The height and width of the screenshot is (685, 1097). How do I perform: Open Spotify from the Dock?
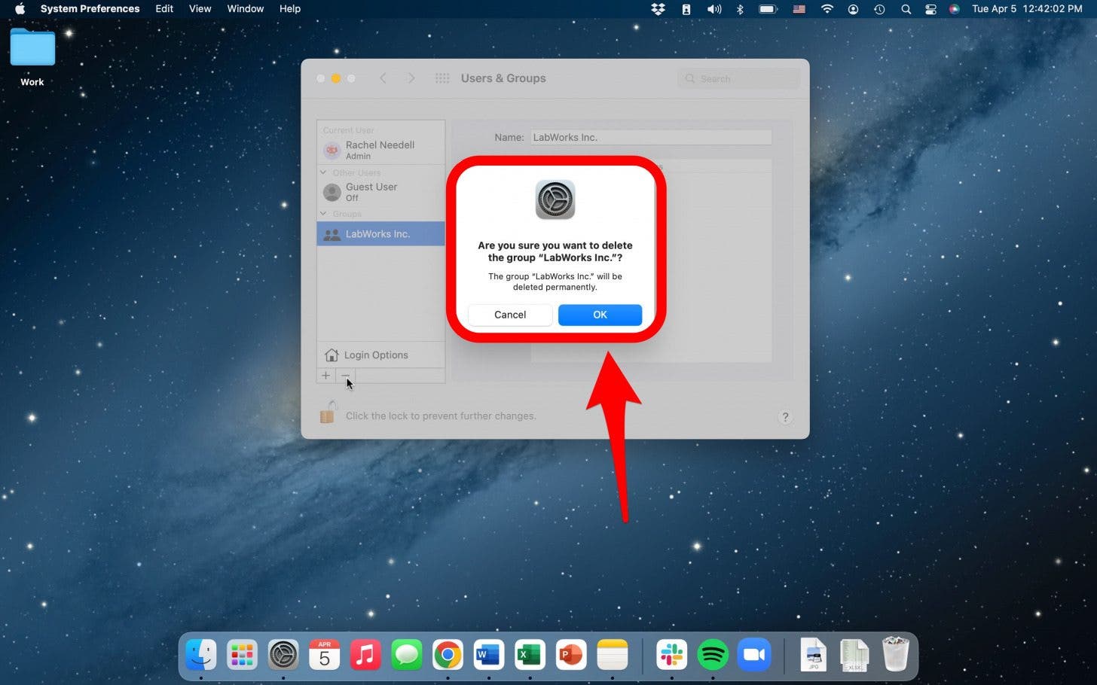pyautogui.click(x=713, y=655)
